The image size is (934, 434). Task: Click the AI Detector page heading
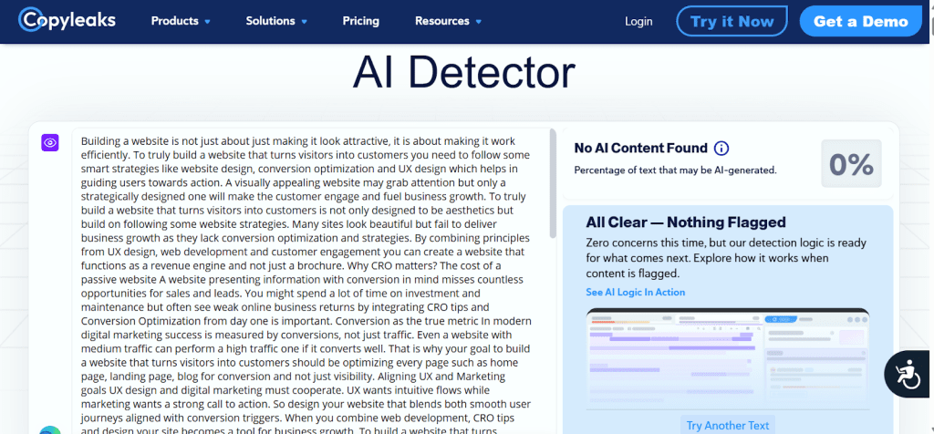point(463,73)
